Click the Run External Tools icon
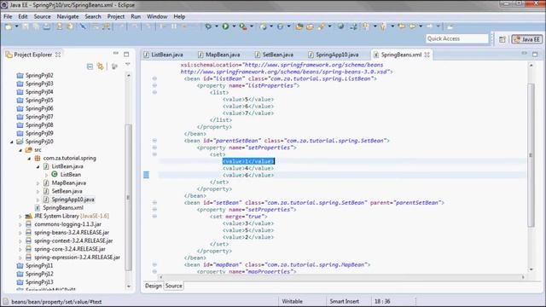Image resolution: width=546 pixels, height=307 pixels. pos(243,26)
